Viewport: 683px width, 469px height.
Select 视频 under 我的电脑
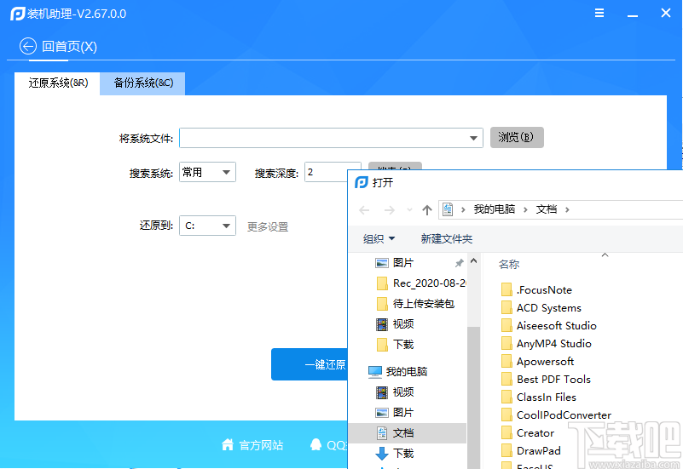pos(394,392)
